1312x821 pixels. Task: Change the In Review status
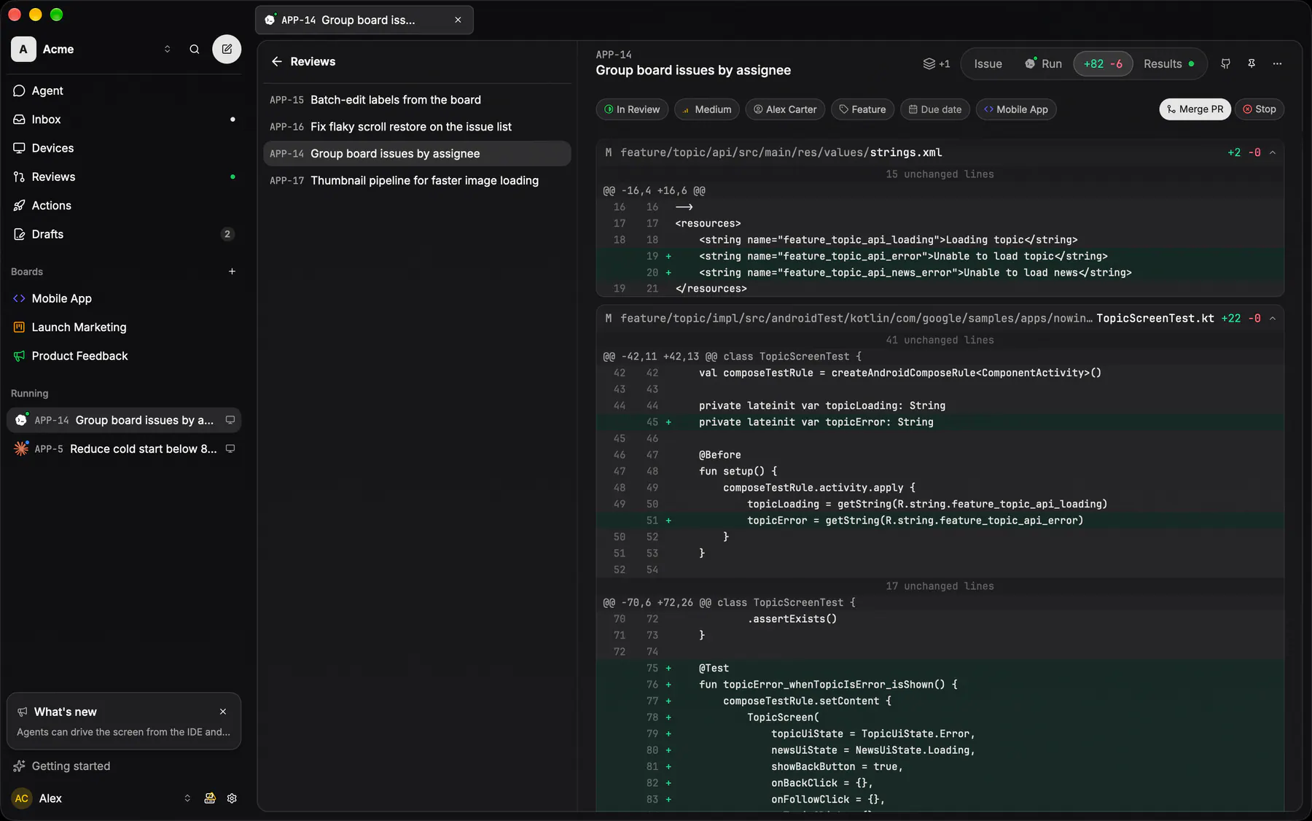pos(632,109)
